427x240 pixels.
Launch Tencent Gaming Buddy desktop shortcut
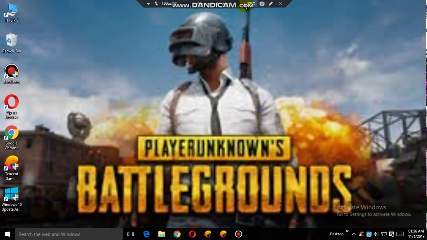click(11, 168)
